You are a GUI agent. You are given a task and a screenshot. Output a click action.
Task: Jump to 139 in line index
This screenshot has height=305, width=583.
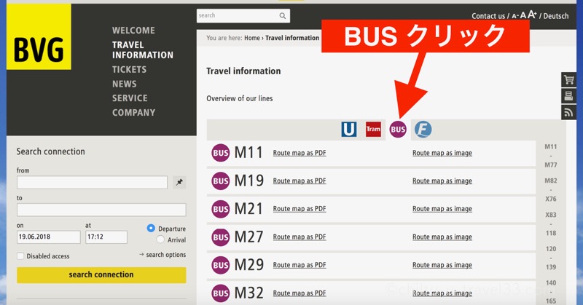[551, 267]
